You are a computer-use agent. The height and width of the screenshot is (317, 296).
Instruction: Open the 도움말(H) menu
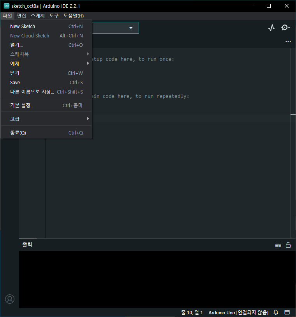click(x=74, y=16)
